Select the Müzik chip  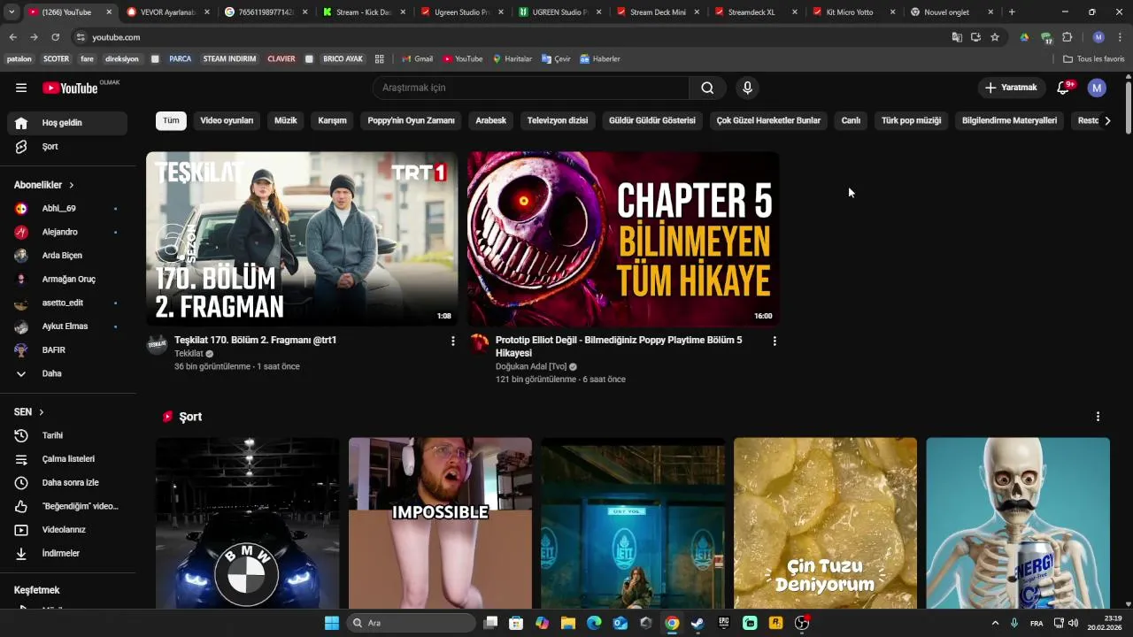pos(286,120)
